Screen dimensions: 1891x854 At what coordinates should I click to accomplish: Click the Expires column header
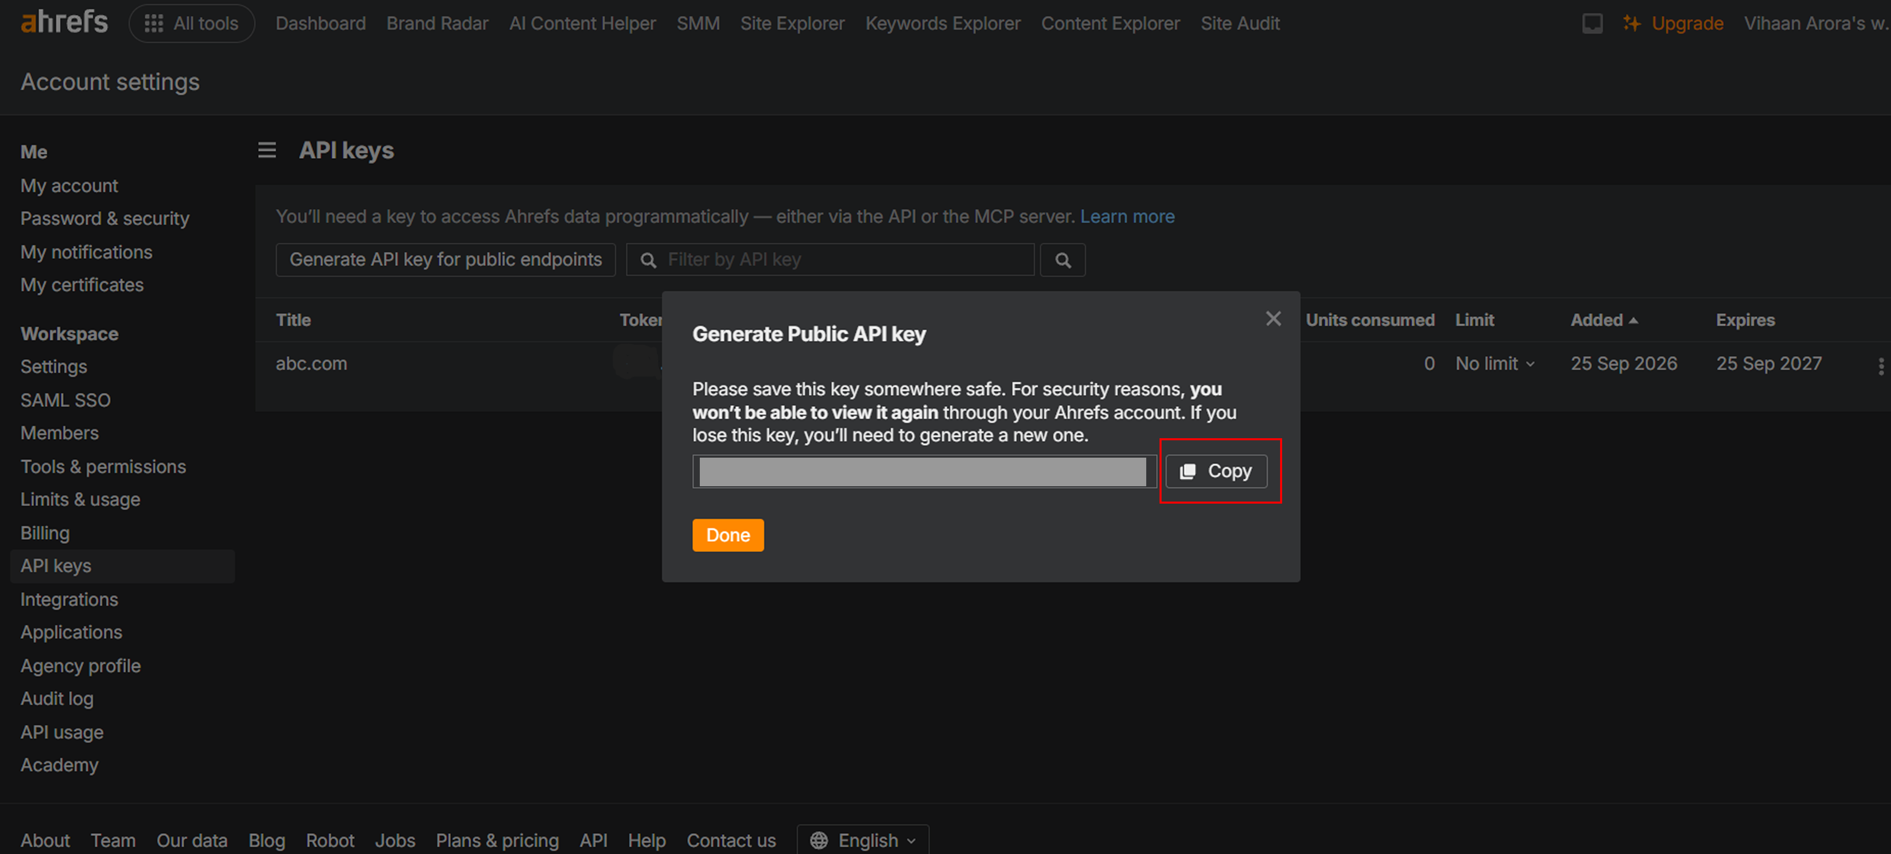pos(1745,320)
